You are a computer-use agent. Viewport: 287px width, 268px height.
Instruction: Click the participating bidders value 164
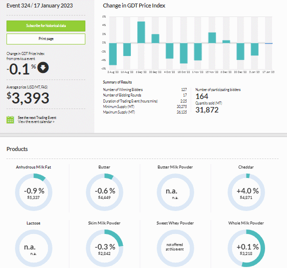coord(202,96)
